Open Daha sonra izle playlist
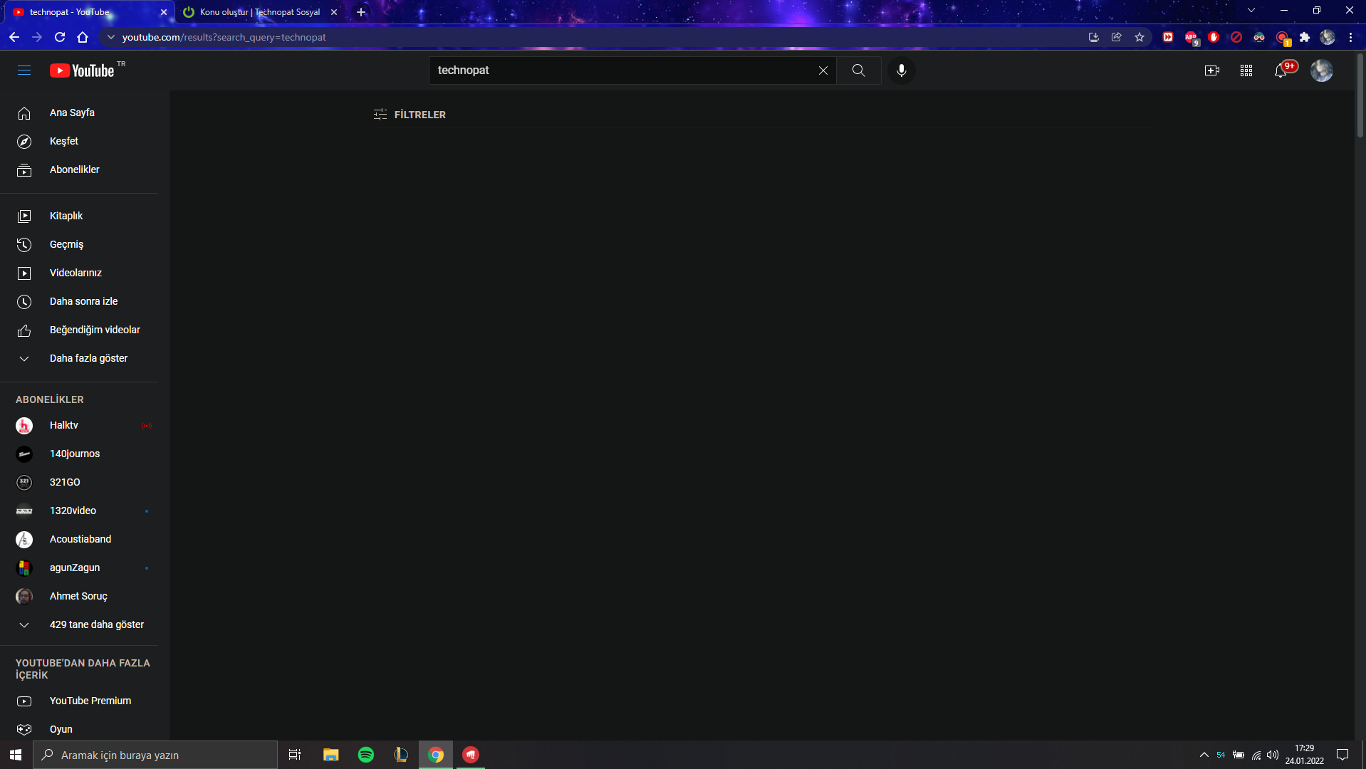The height and width of the screenshot is (769, 1366). (x=79, y=301)
